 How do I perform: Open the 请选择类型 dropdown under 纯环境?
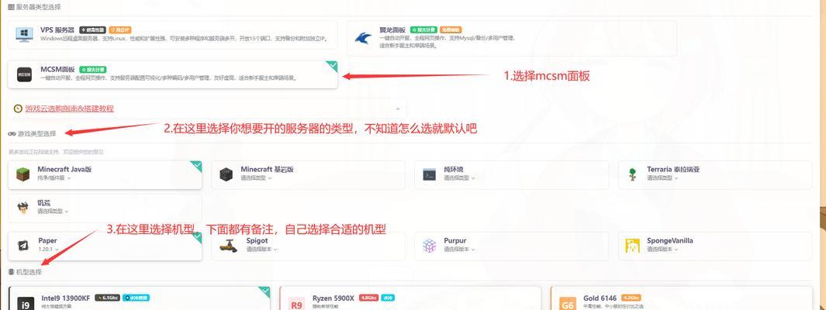[x=459, y=178]
